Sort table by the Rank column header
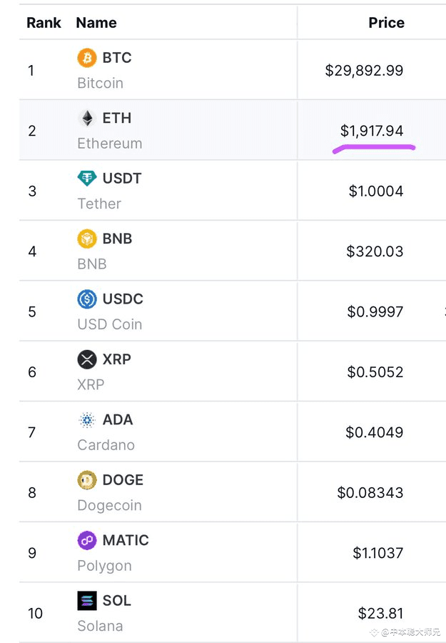The width and height of the screenshot is (446, 643). point(44,22)
